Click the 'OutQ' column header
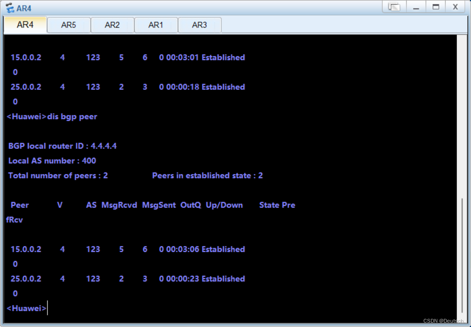Image resolution: width=471 pixels, height=327 pixels. (x=191, y=205)
